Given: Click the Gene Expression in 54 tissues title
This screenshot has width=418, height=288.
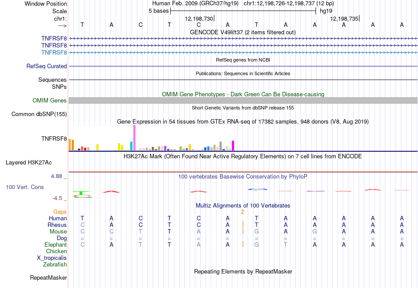Looking at the screenshot, I should pos(243,121).
